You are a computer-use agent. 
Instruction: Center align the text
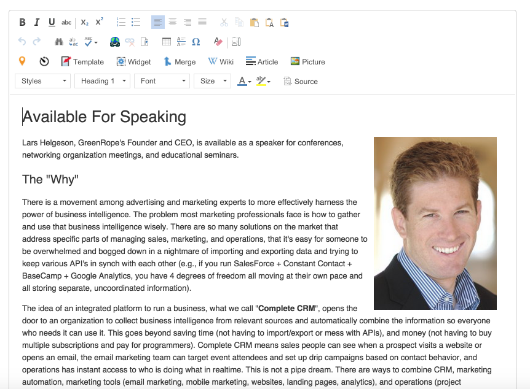tap(173, 22)
